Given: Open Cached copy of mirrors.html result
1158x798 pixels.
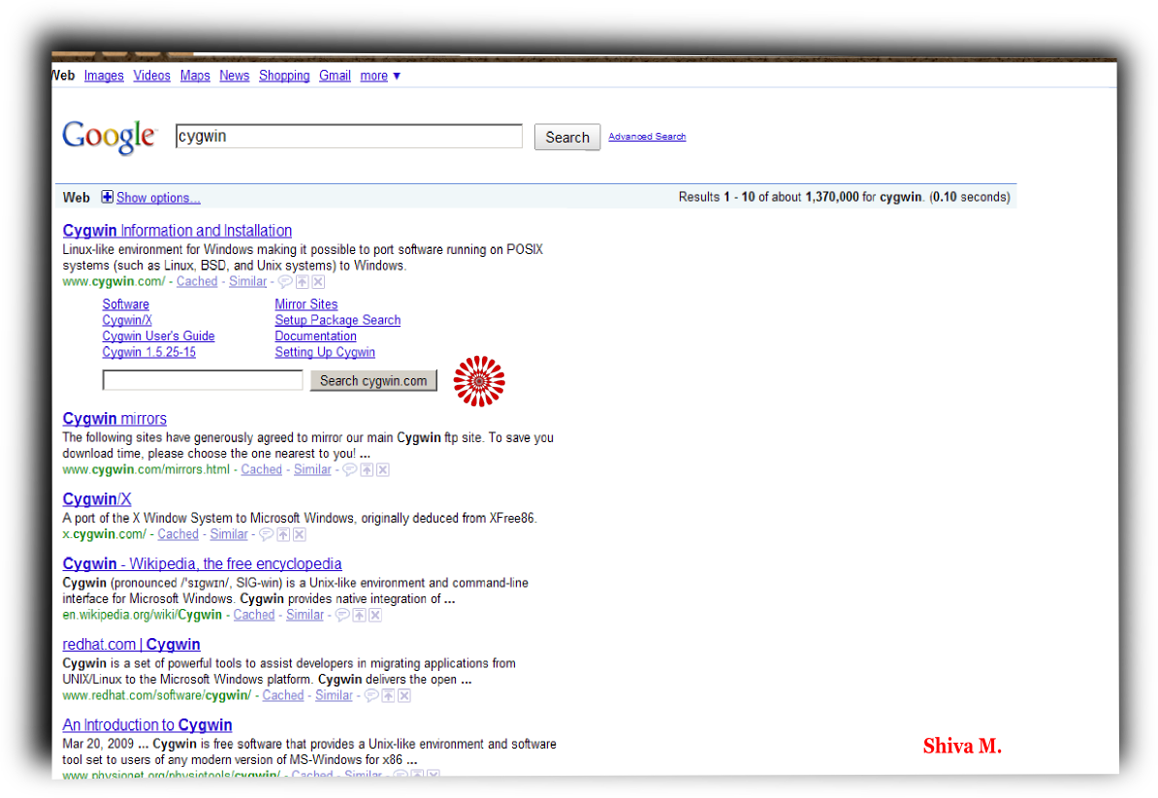Looking at the screenshot, I should 262,469.
